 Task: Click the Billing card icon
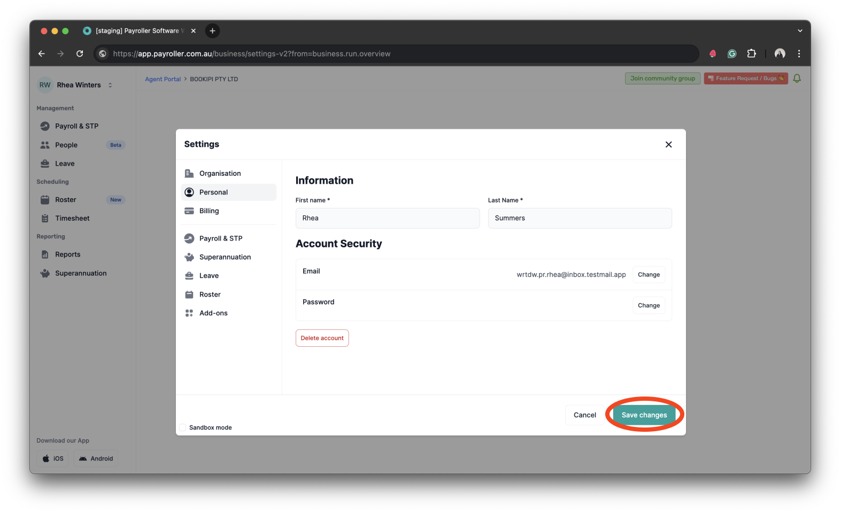click(x=189, y=211)
